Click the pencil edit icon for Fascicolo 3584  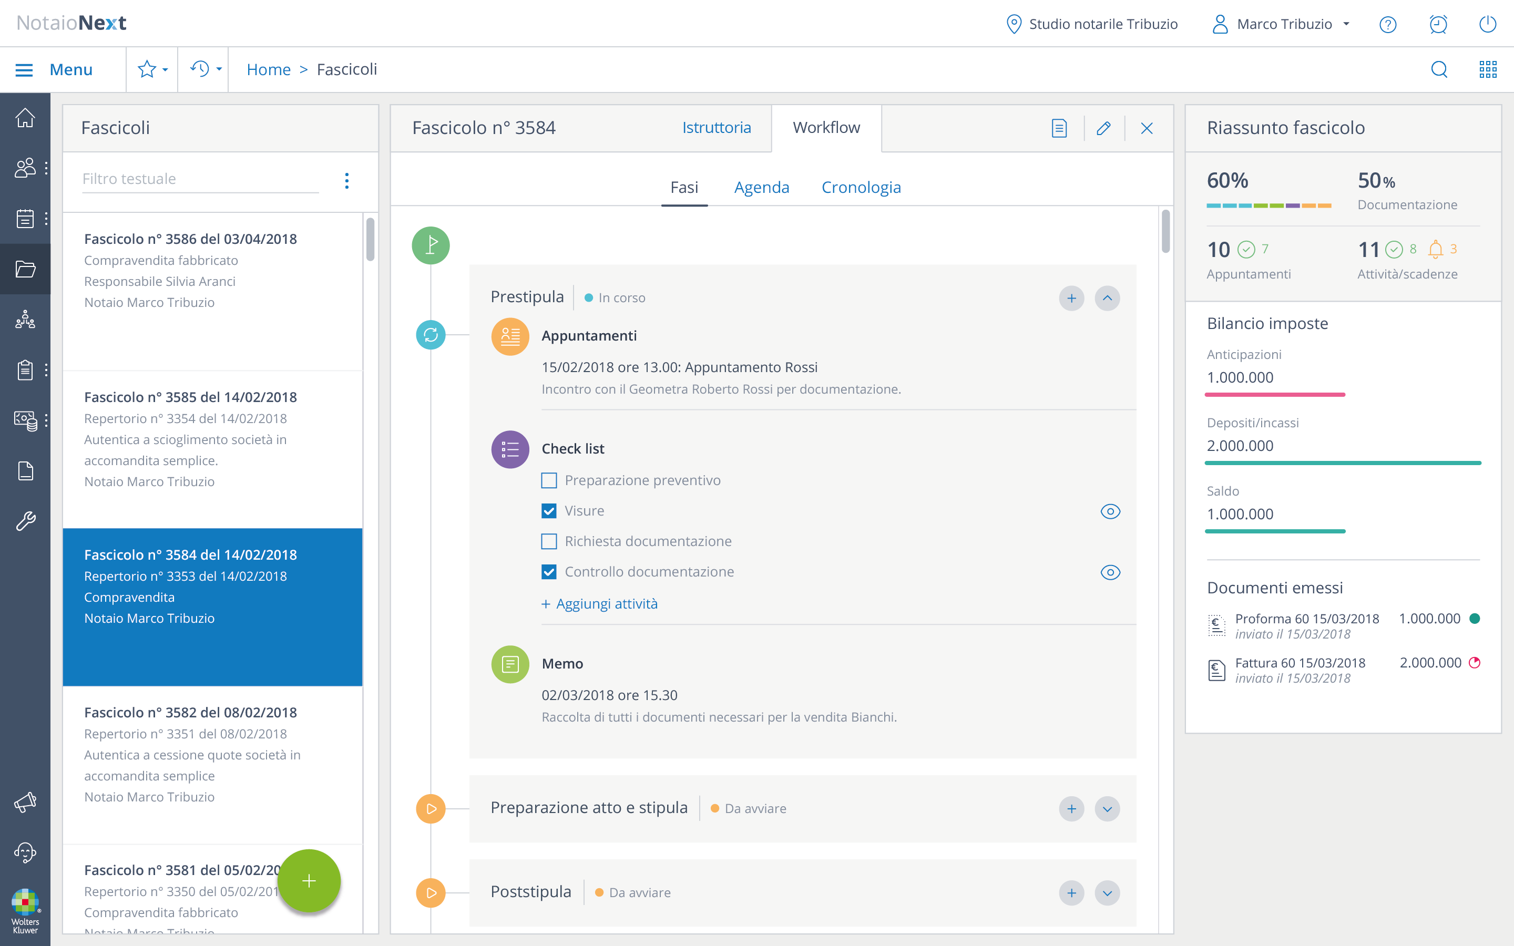(1103, 128)
